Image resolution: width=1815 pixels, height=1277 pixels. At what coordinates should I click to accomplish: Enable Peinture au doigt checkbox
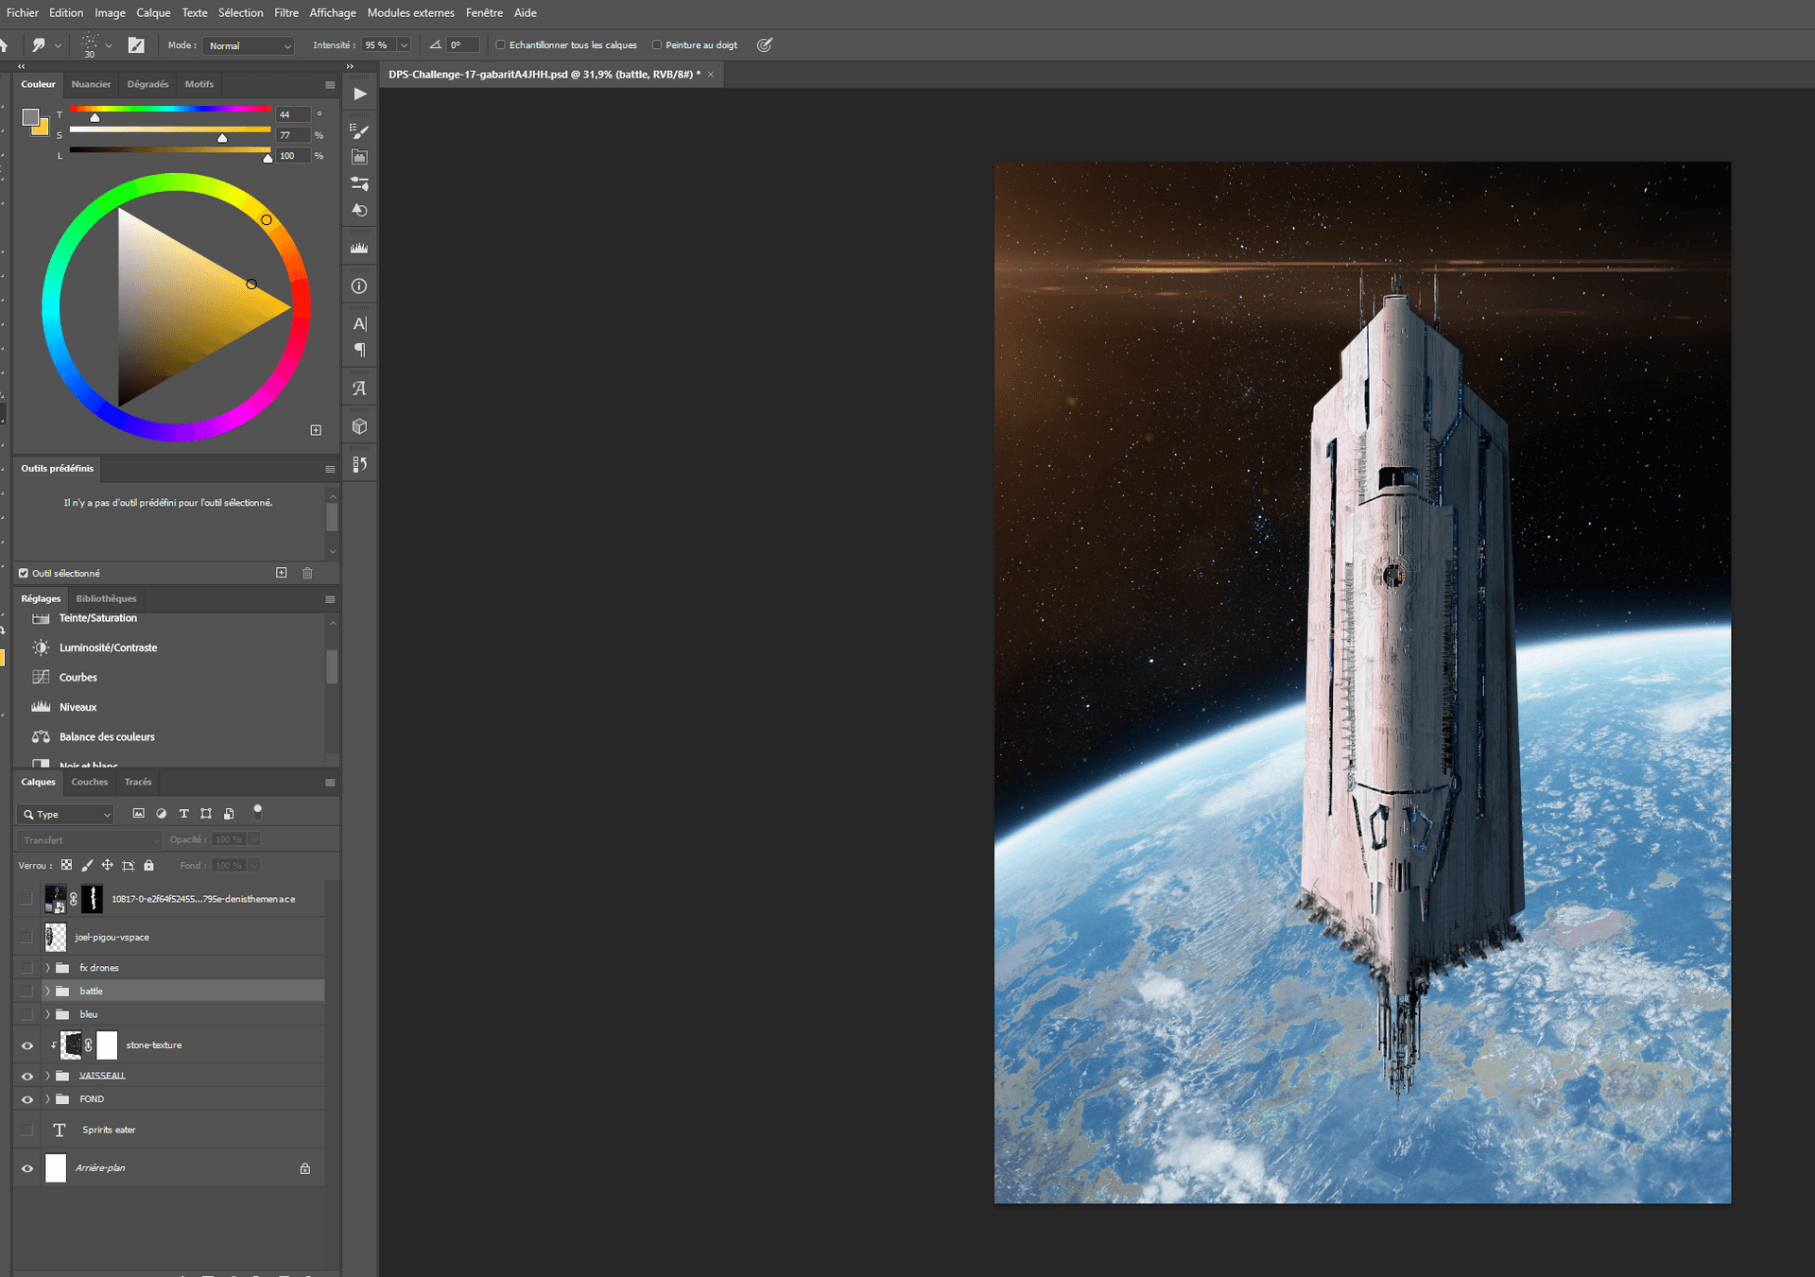pyautogui.click(x=657, y=44)
